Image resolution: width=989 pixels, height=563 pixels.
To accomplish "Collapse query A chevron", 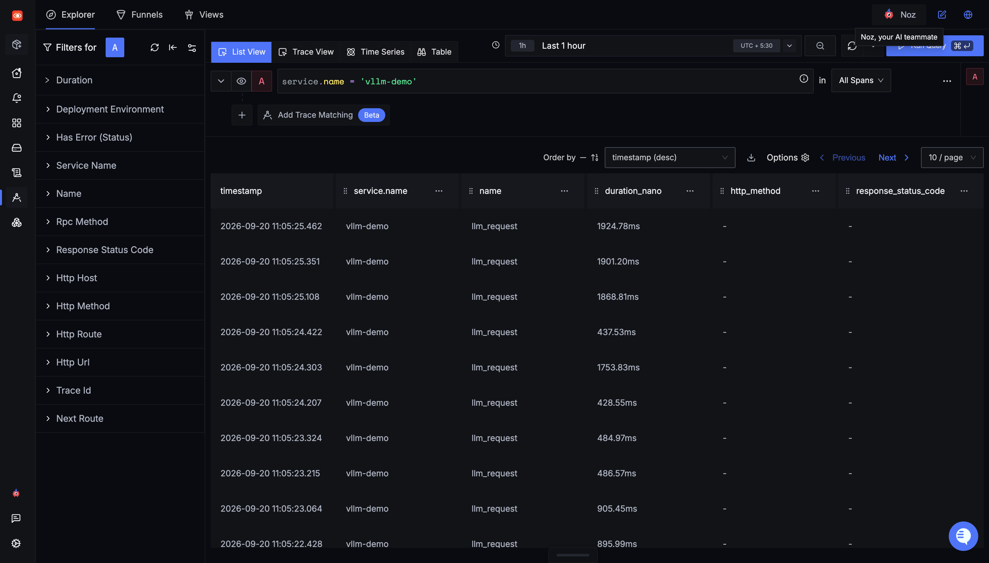I will (x=221, y=81).
